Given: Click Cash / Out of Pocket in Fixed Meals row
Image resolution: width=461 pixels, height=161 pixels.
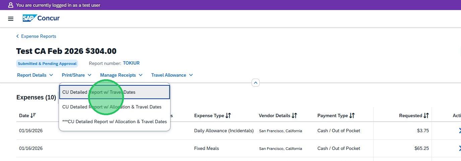Looking at the screenshot, I should point(339,148).
